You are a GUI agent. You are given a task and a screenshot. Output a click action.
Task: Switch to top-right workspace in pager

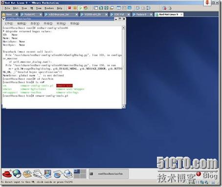tap(83, 171)
